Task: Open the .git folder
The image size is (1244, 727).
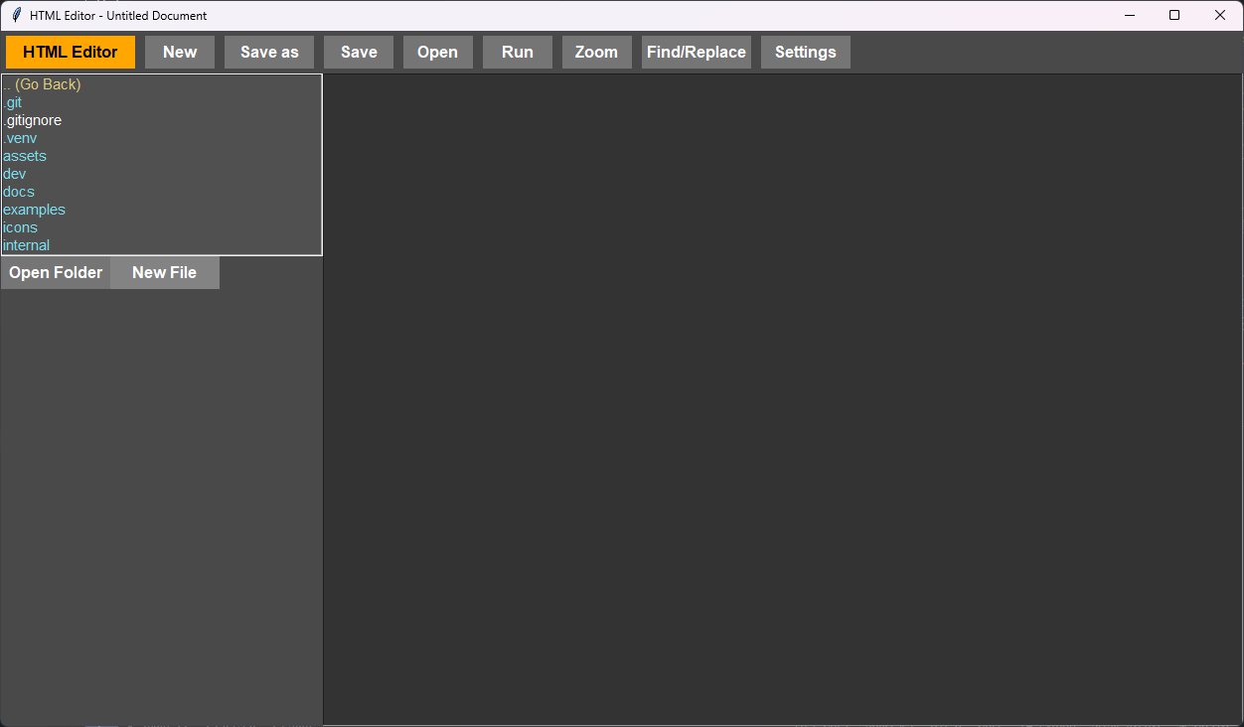Action: (13, 102)
